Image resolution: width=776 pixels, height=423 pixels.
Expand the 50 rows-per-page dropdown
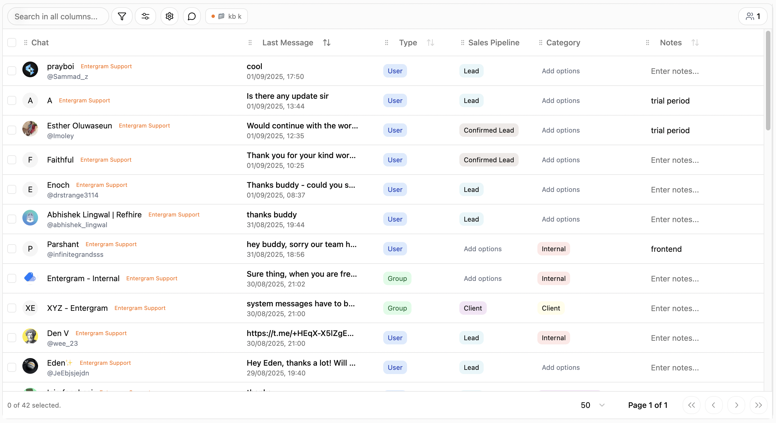(x=592, y=405)
